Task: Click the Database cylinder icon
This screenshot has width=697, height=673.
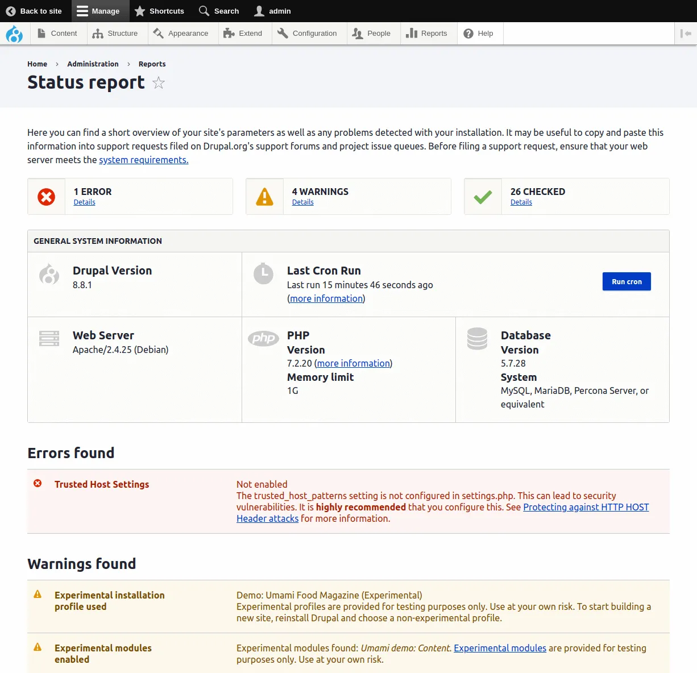Action: pyautogui.click(x=477, y=339)
